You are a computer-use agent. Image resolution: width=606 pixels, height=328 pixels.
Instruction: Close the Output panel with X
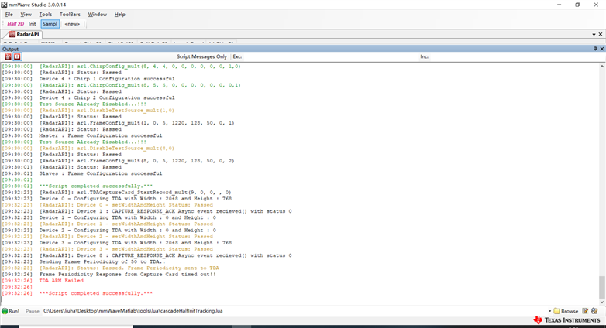[602, 49]
